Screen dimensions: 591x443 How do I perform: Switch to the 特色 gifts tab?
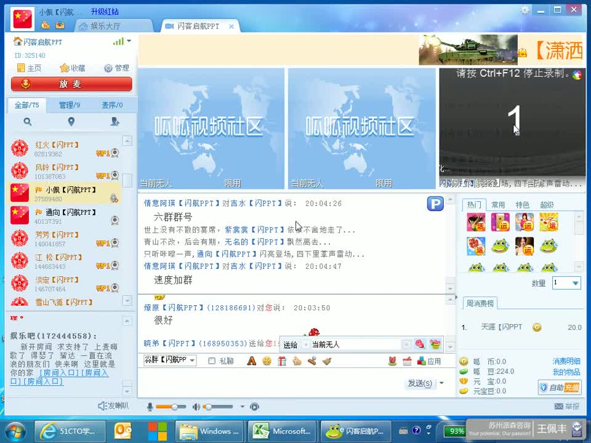tap(523, 204)
